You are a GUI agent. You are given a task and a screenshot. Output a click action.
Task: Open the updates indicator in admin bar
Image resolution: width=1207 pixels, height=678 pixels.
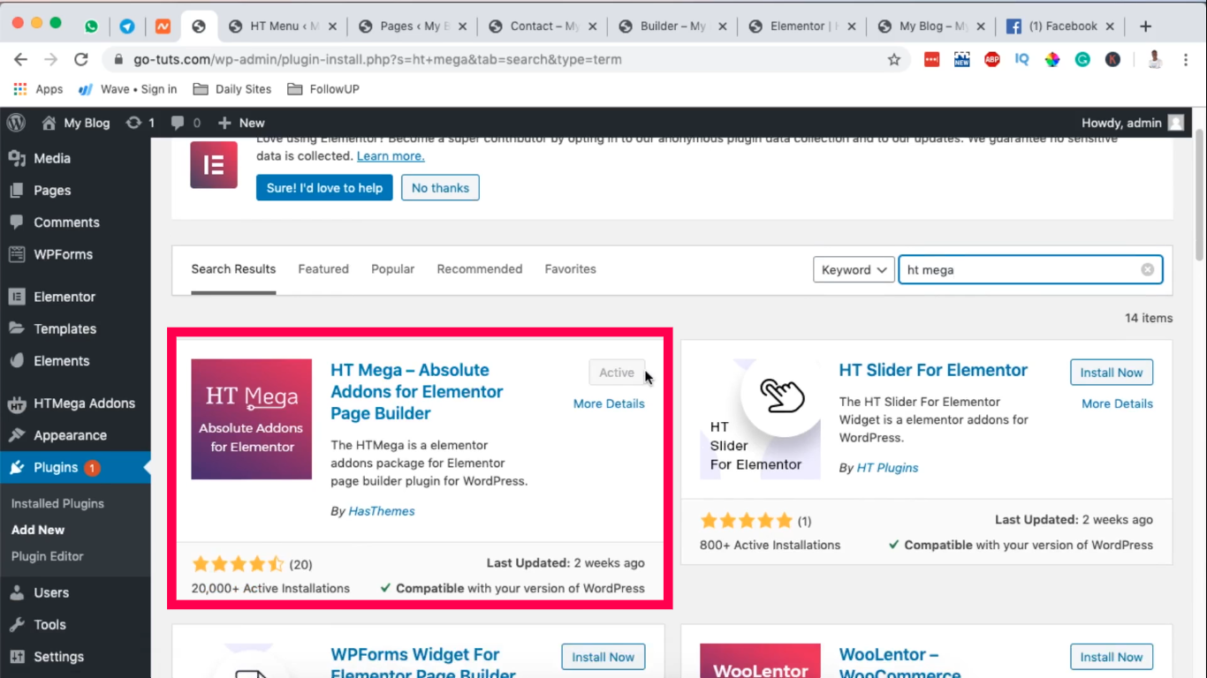click(140, 123)
